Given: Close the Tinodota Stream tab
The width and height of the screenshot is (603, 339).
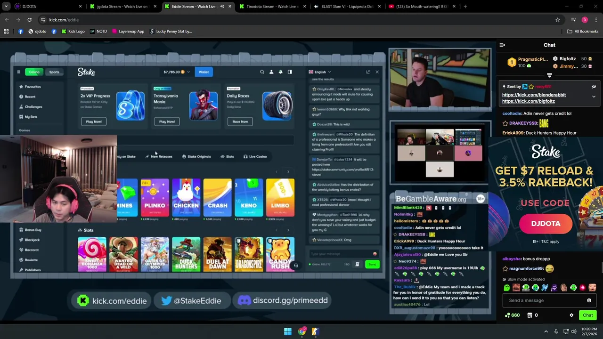Looking at the screenshot, I should tap(304, 7).
